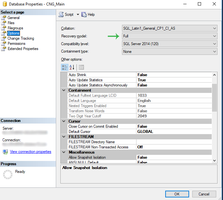This screenshot has height=200, width=223.
Task: Click the connection properties computer icon
Action: (5, 152)
